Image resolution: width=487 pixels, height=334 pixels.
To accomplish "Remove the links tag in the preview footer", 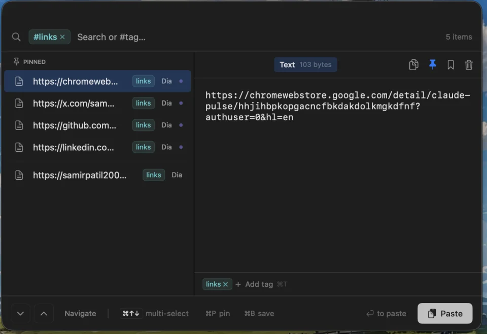I will [225, 284].
